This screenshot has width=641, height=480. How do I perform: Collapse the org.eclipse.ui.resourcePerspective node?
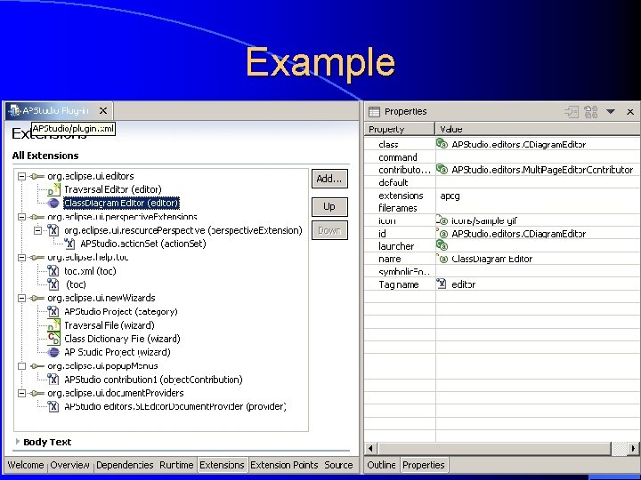pos(38,230)
